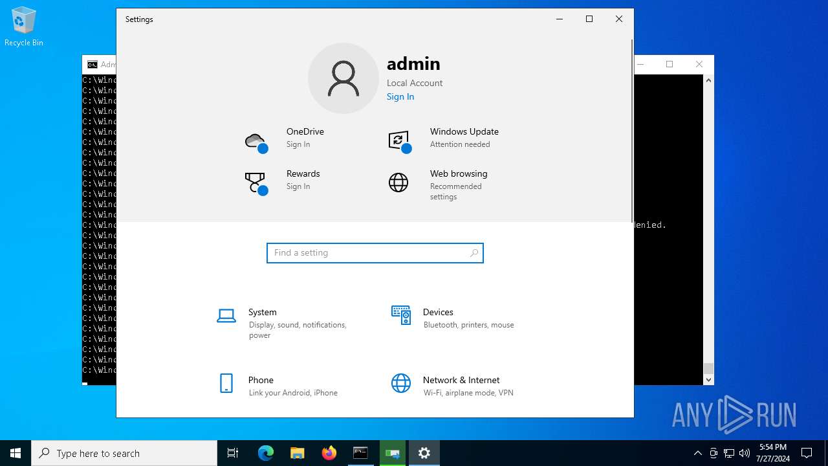Open the Windows Start menu
This screenshot has width=828, height=466.
coord(16,453)
